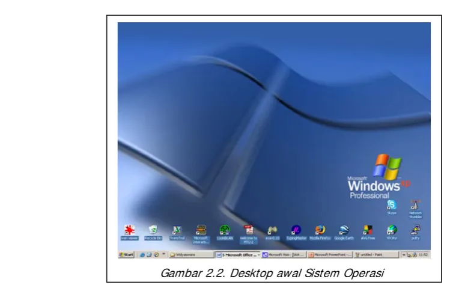Click the Show Desktop Quick Launch icon
Screen dimensions: 450x285
pyautogui.click(x=149, y=254)
